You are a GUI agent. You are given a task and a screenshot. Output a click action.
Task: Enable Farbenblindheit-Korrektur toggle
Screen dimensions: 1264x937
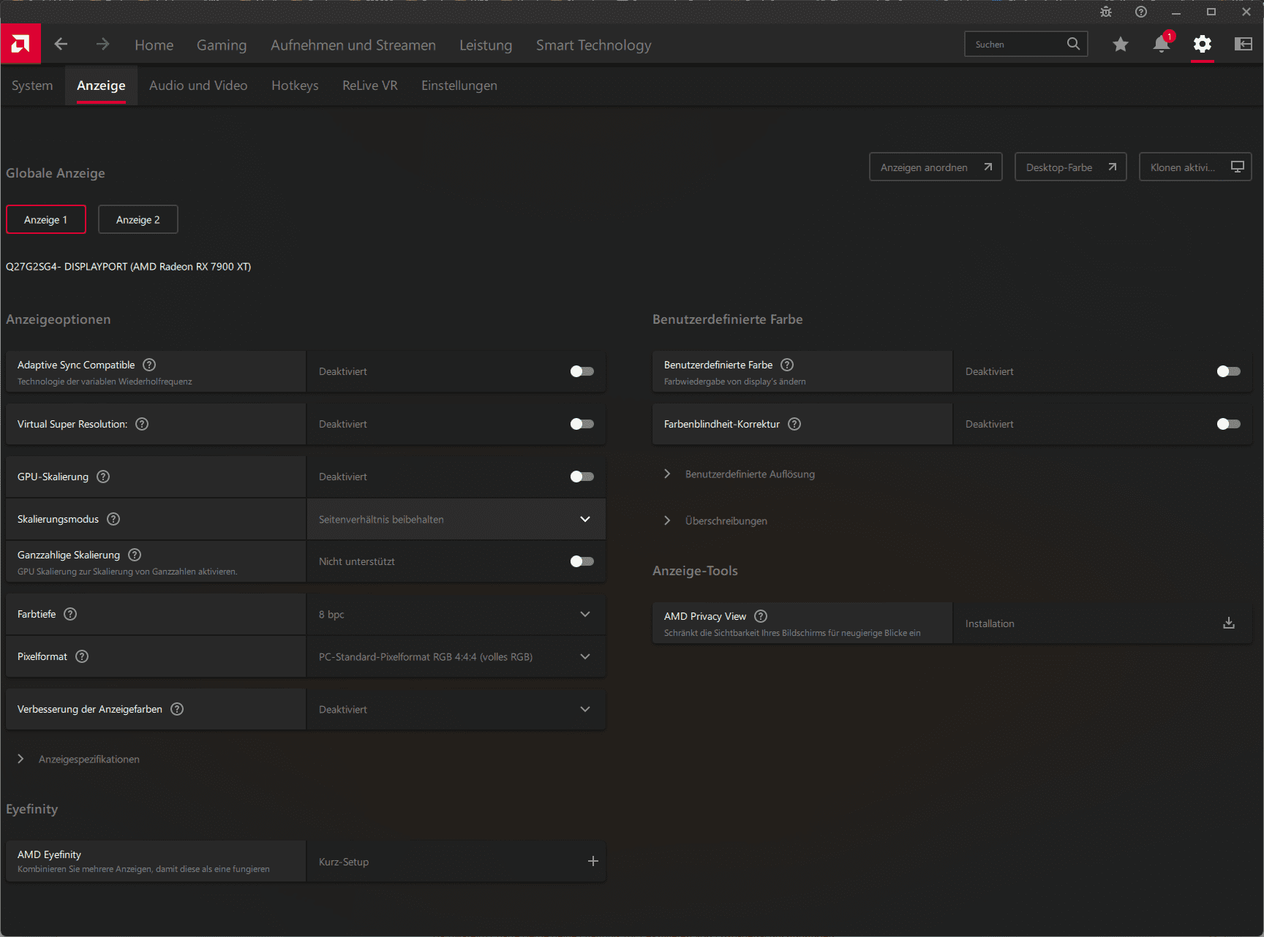pyautogui.click(x=1229, y=424)
